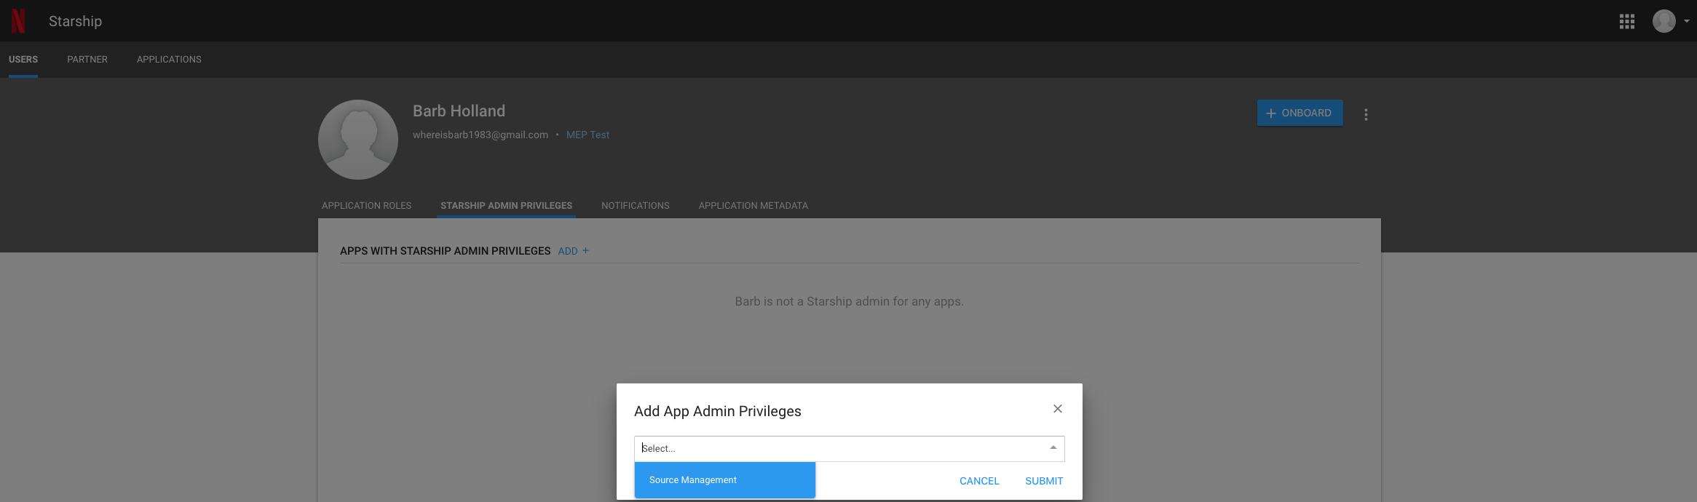This screenshot has height=502, width=1697.
Task: Open the apps grid launcher icon
Action: pos(1627,21)
